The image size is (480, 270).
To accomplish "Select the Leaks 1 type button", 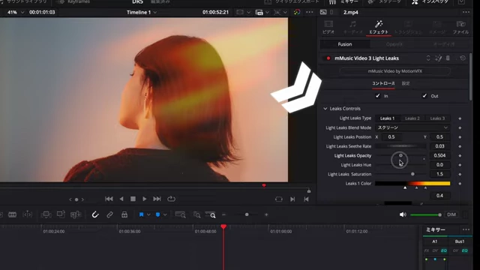I will tap(387, 118).
